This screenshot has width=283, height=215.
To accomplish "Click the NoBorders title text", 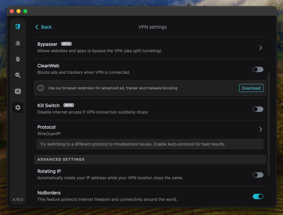I will pyautogui.click(x=49, y=193).
